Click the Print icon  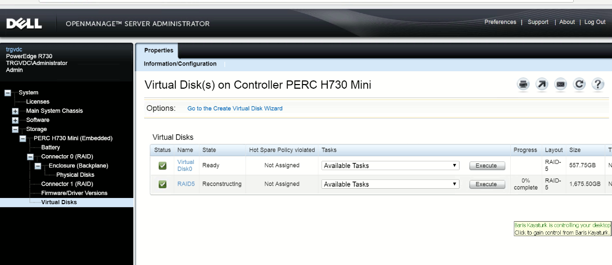[x=524, y=85]
